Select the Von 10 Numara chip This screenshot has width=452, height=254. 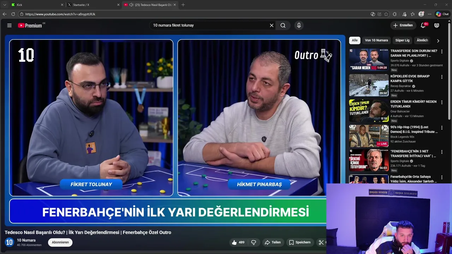click(x=376, y=40)
